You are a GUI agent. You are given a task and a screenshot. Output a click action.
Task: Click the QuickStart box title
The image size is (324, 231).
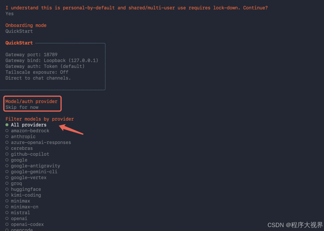click(19, 43)
